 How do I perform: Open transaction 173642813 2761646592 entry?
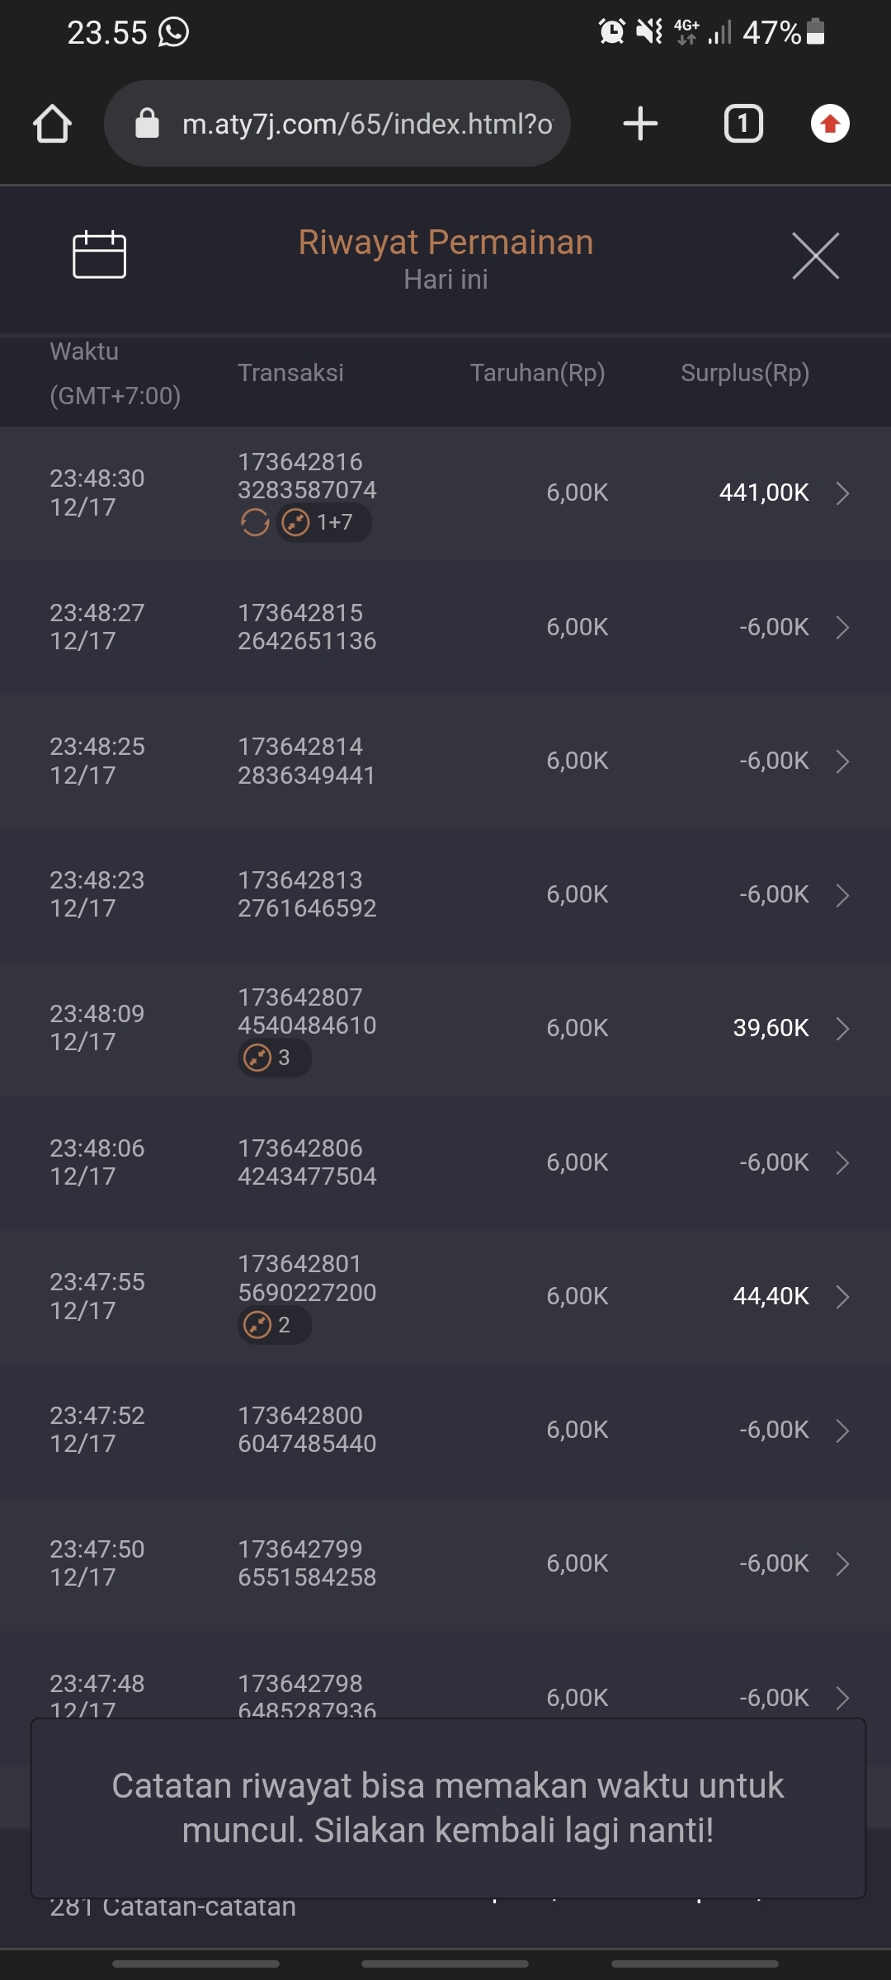tap(307, 894)
